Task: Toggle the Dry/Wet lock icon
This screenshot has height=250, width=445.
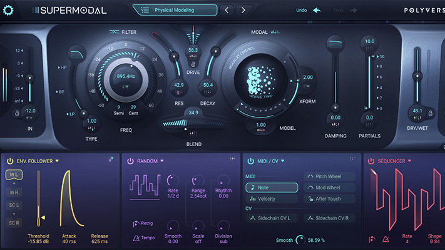Action: (430, 112)
